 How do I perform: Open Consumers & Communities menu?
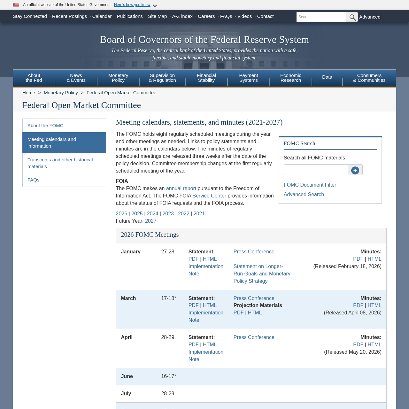pos(369,78)
